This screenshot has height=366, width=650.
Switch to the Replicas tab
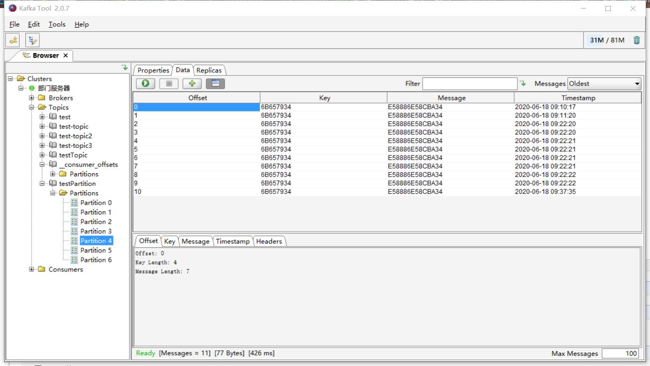tap(209, 70)
